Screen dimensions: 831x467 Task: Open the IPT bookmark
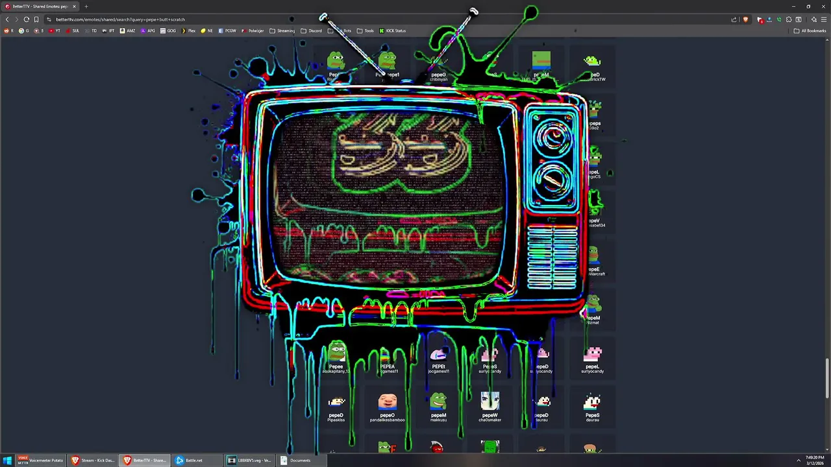(x=108, y=30)
